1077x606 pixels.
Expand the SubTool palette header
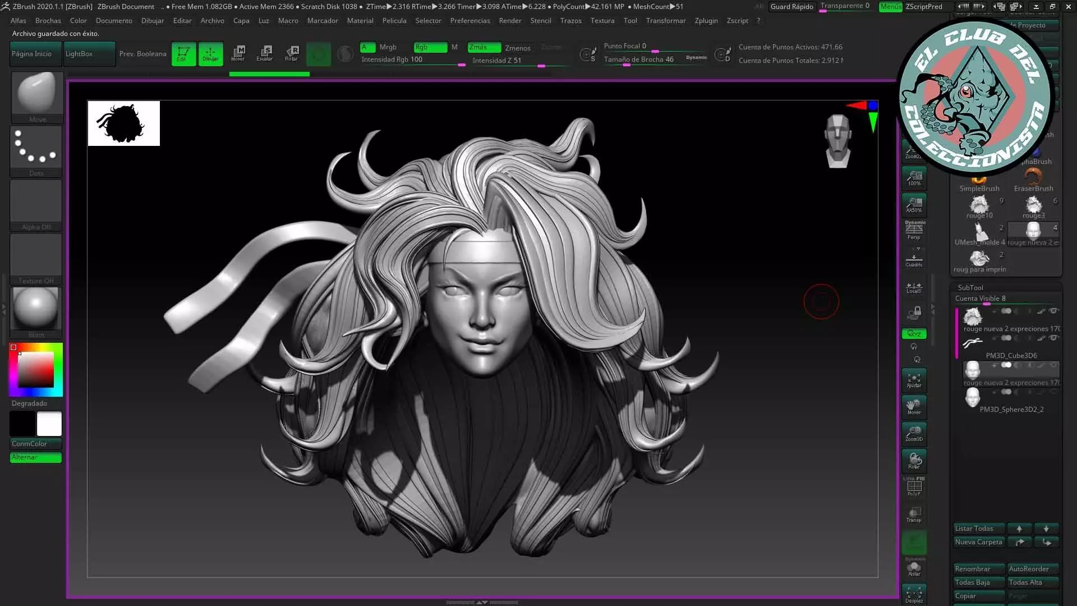(x=970, y=287)
